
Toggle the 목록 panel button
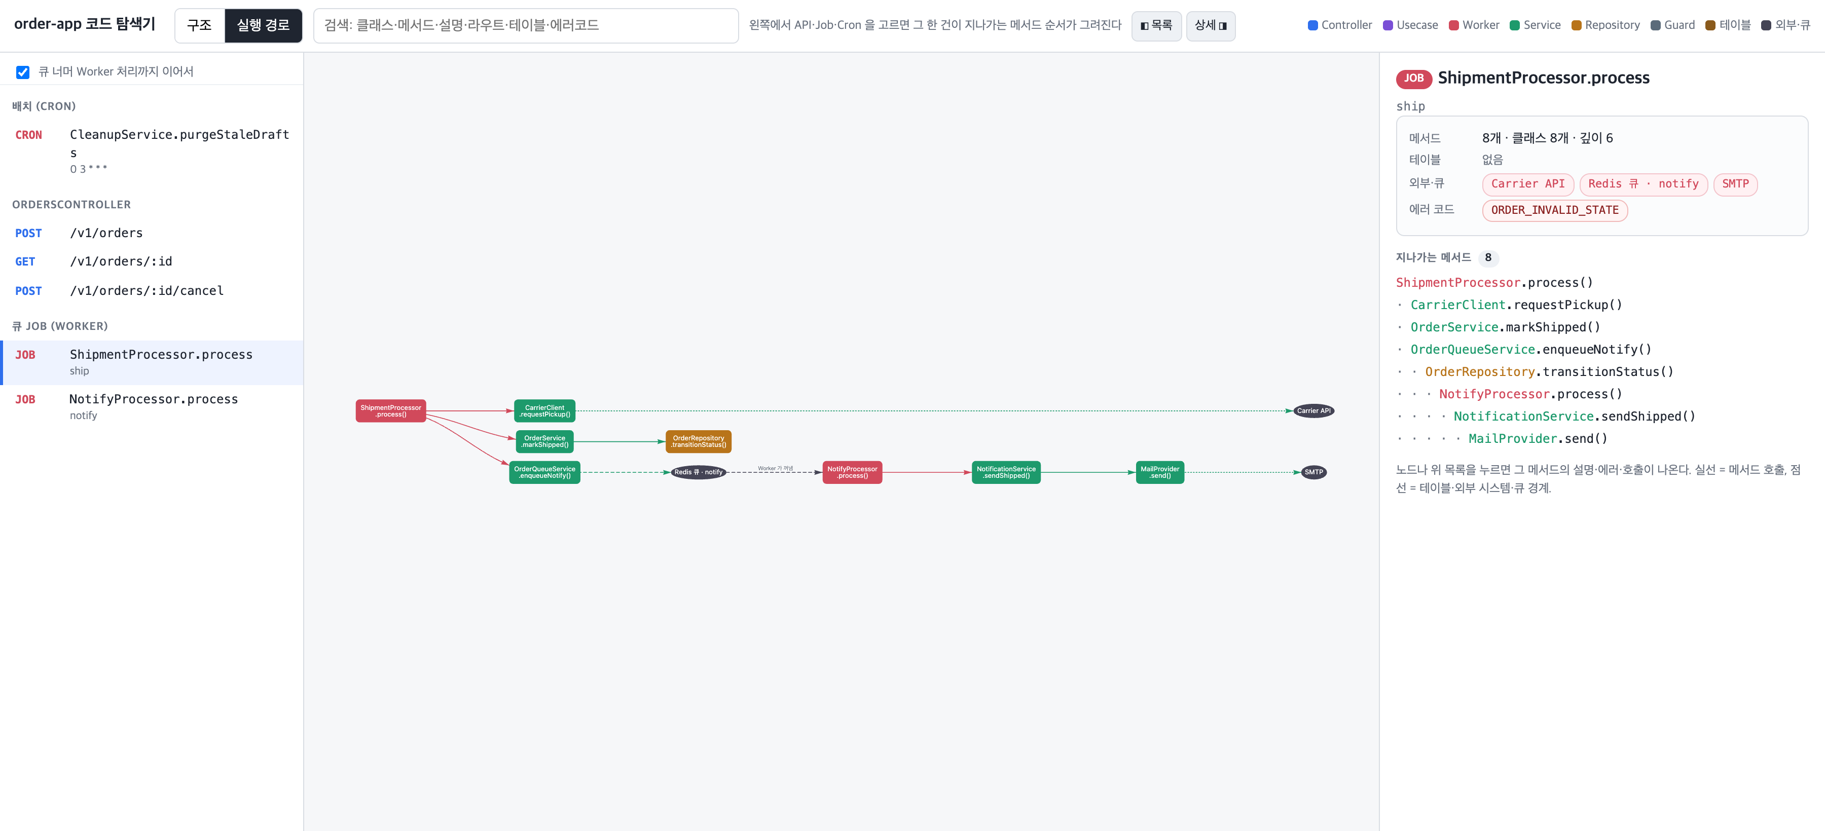1156,25
